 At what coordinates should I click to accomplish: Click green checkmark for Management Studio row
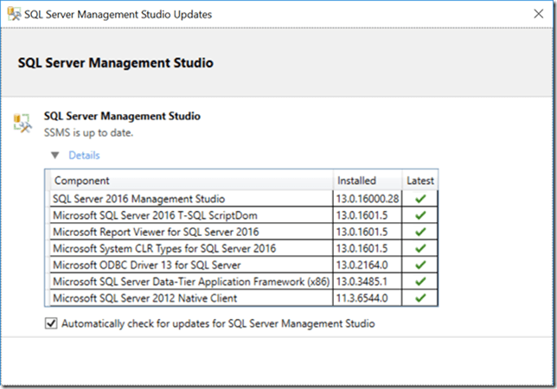420,199
